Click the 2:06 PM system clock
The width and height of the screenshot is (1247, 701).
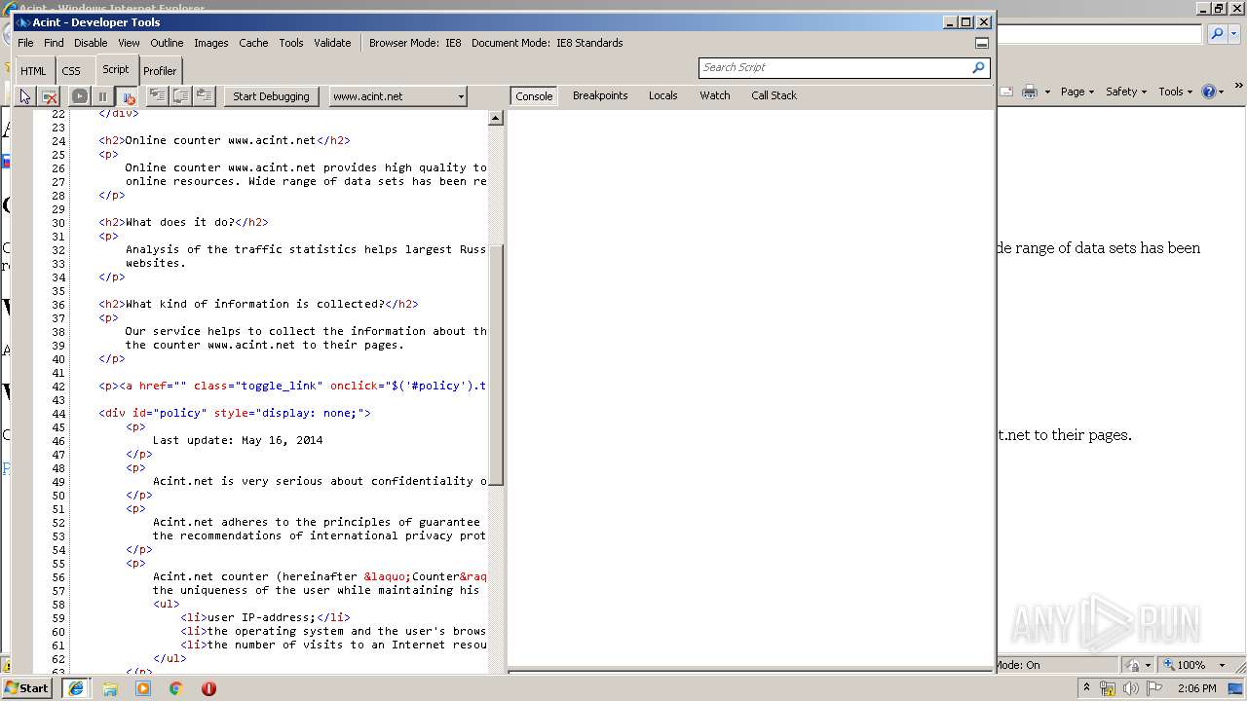[1196, 688]
